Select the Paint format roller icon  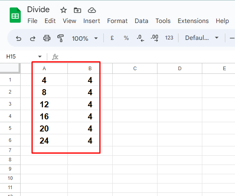coord(61,38)
